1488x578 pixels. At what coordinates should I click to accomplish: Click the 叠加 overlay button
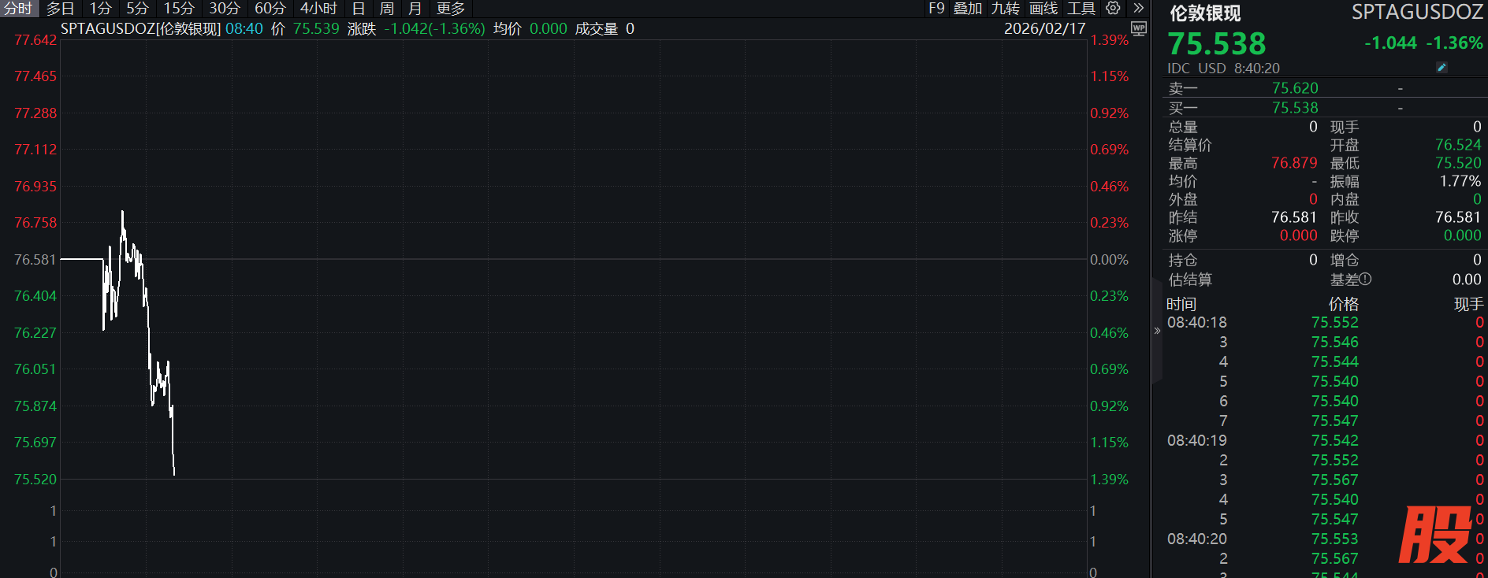tap(967, 9)
